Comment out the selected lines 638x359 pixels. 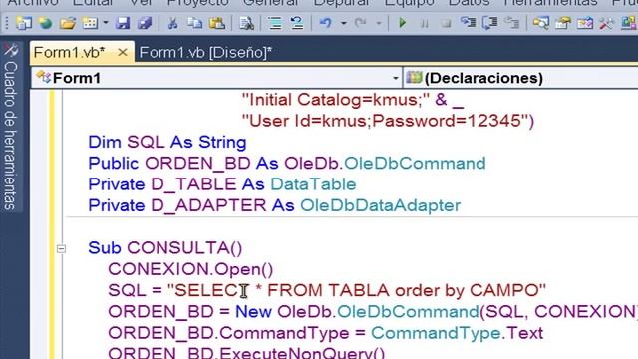(x=275, y=23)
